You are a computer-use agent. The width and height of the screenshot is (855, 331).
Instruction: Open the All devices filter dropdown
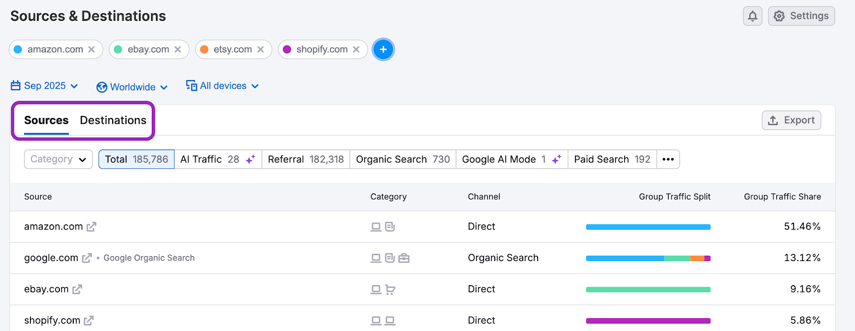click(x=222, y=86)
